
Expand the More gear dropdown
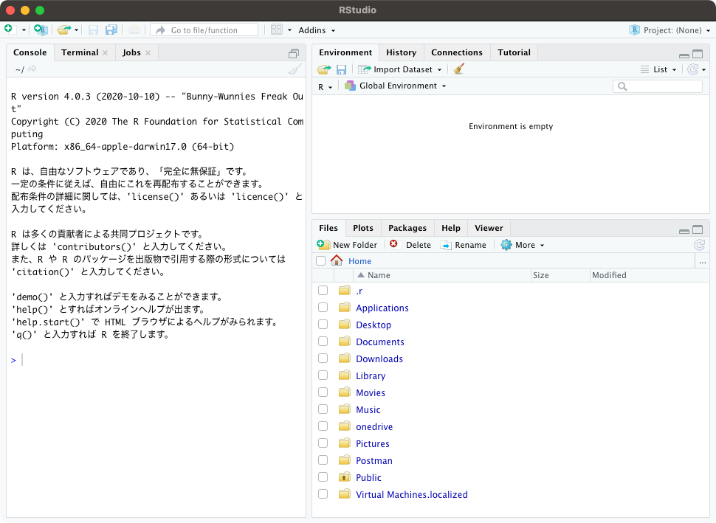(523, 245)
